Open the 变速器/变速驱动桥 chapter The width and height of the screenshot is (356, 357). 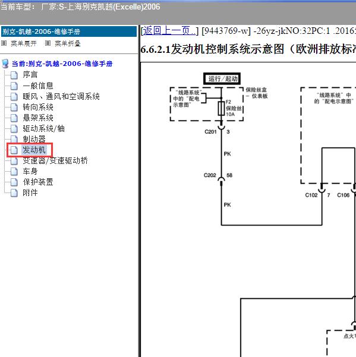55,160
